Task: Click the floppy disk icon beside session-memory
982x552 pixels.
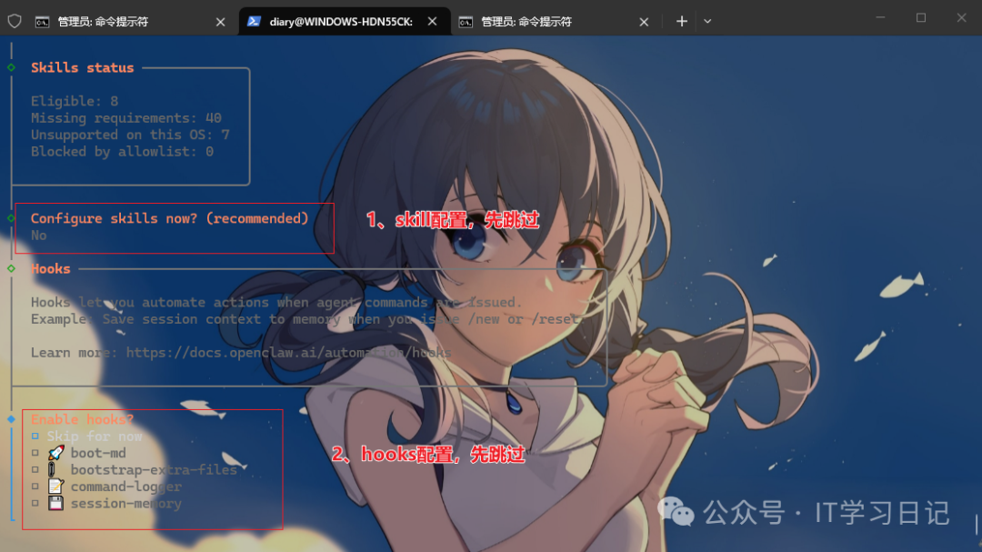Action: (55, 503)
